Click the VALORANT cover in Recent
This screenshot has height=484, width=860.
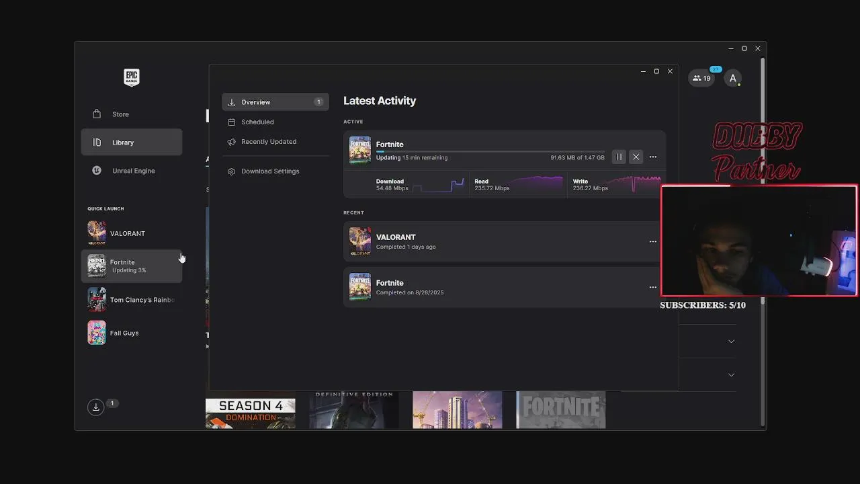point(360,241)
